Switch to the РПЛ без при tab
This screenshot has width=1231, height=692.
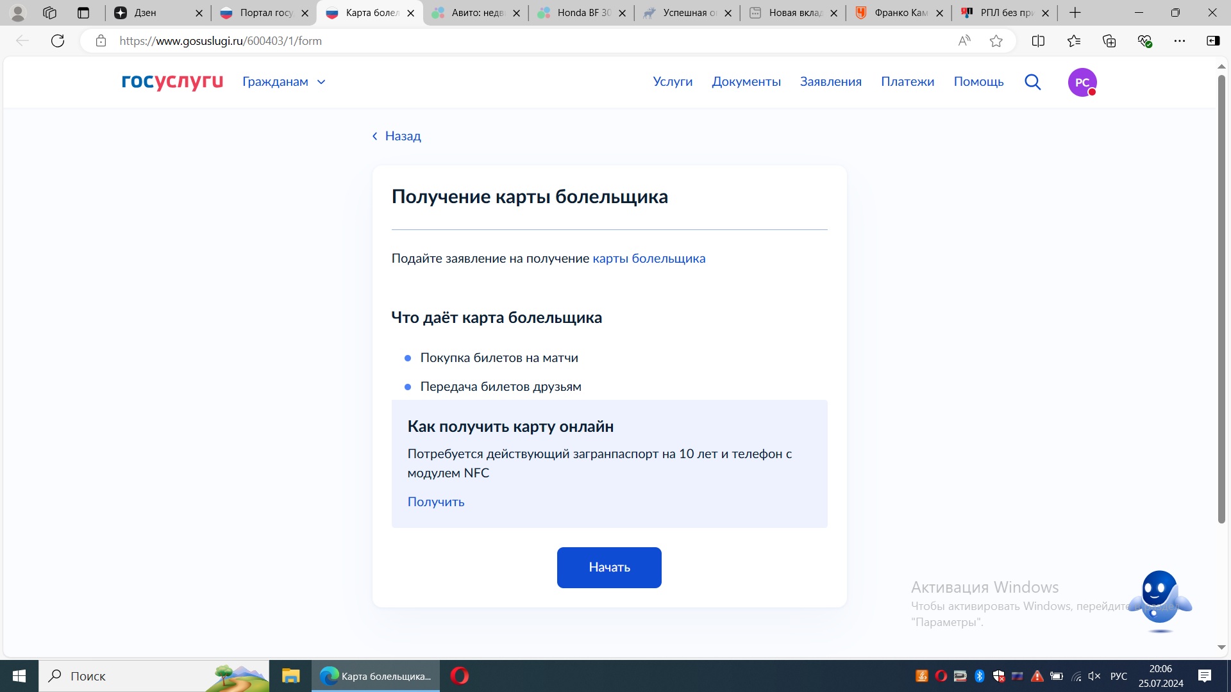coord(1003,13)
